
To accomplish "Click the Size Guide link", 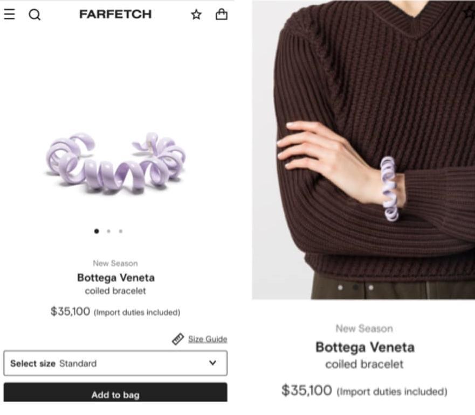I will (x=208, y=339).
